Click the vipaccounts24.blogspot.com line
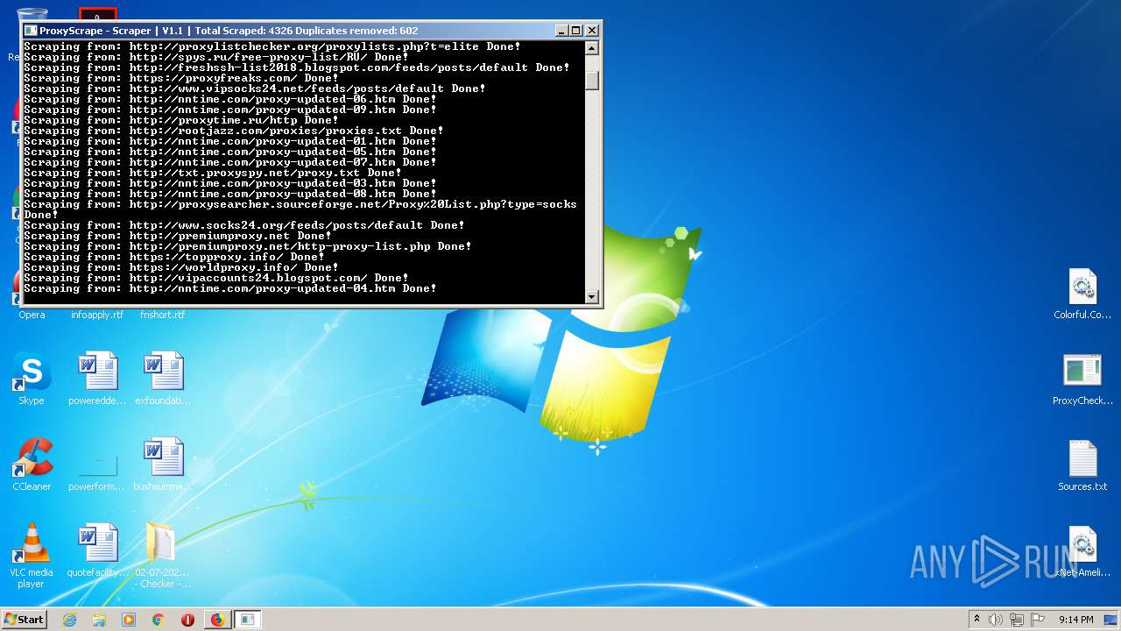1121x631 pixels. coord(216,278)
